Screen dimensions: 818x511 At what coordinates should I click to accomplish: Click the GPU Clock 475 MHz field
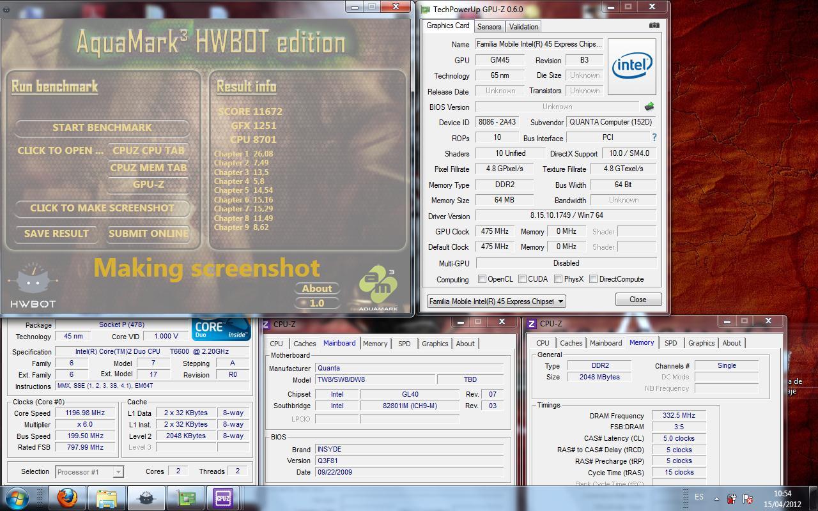[x=495, y=231]
